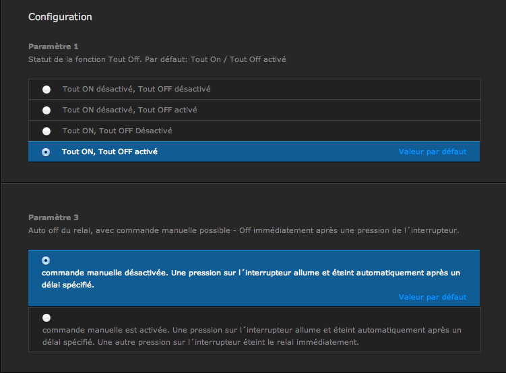Viewport: 506px width, 373px height.
Task: Enable the 'commande manuelle est activée' radio button
Action: [x=46, y=318]
